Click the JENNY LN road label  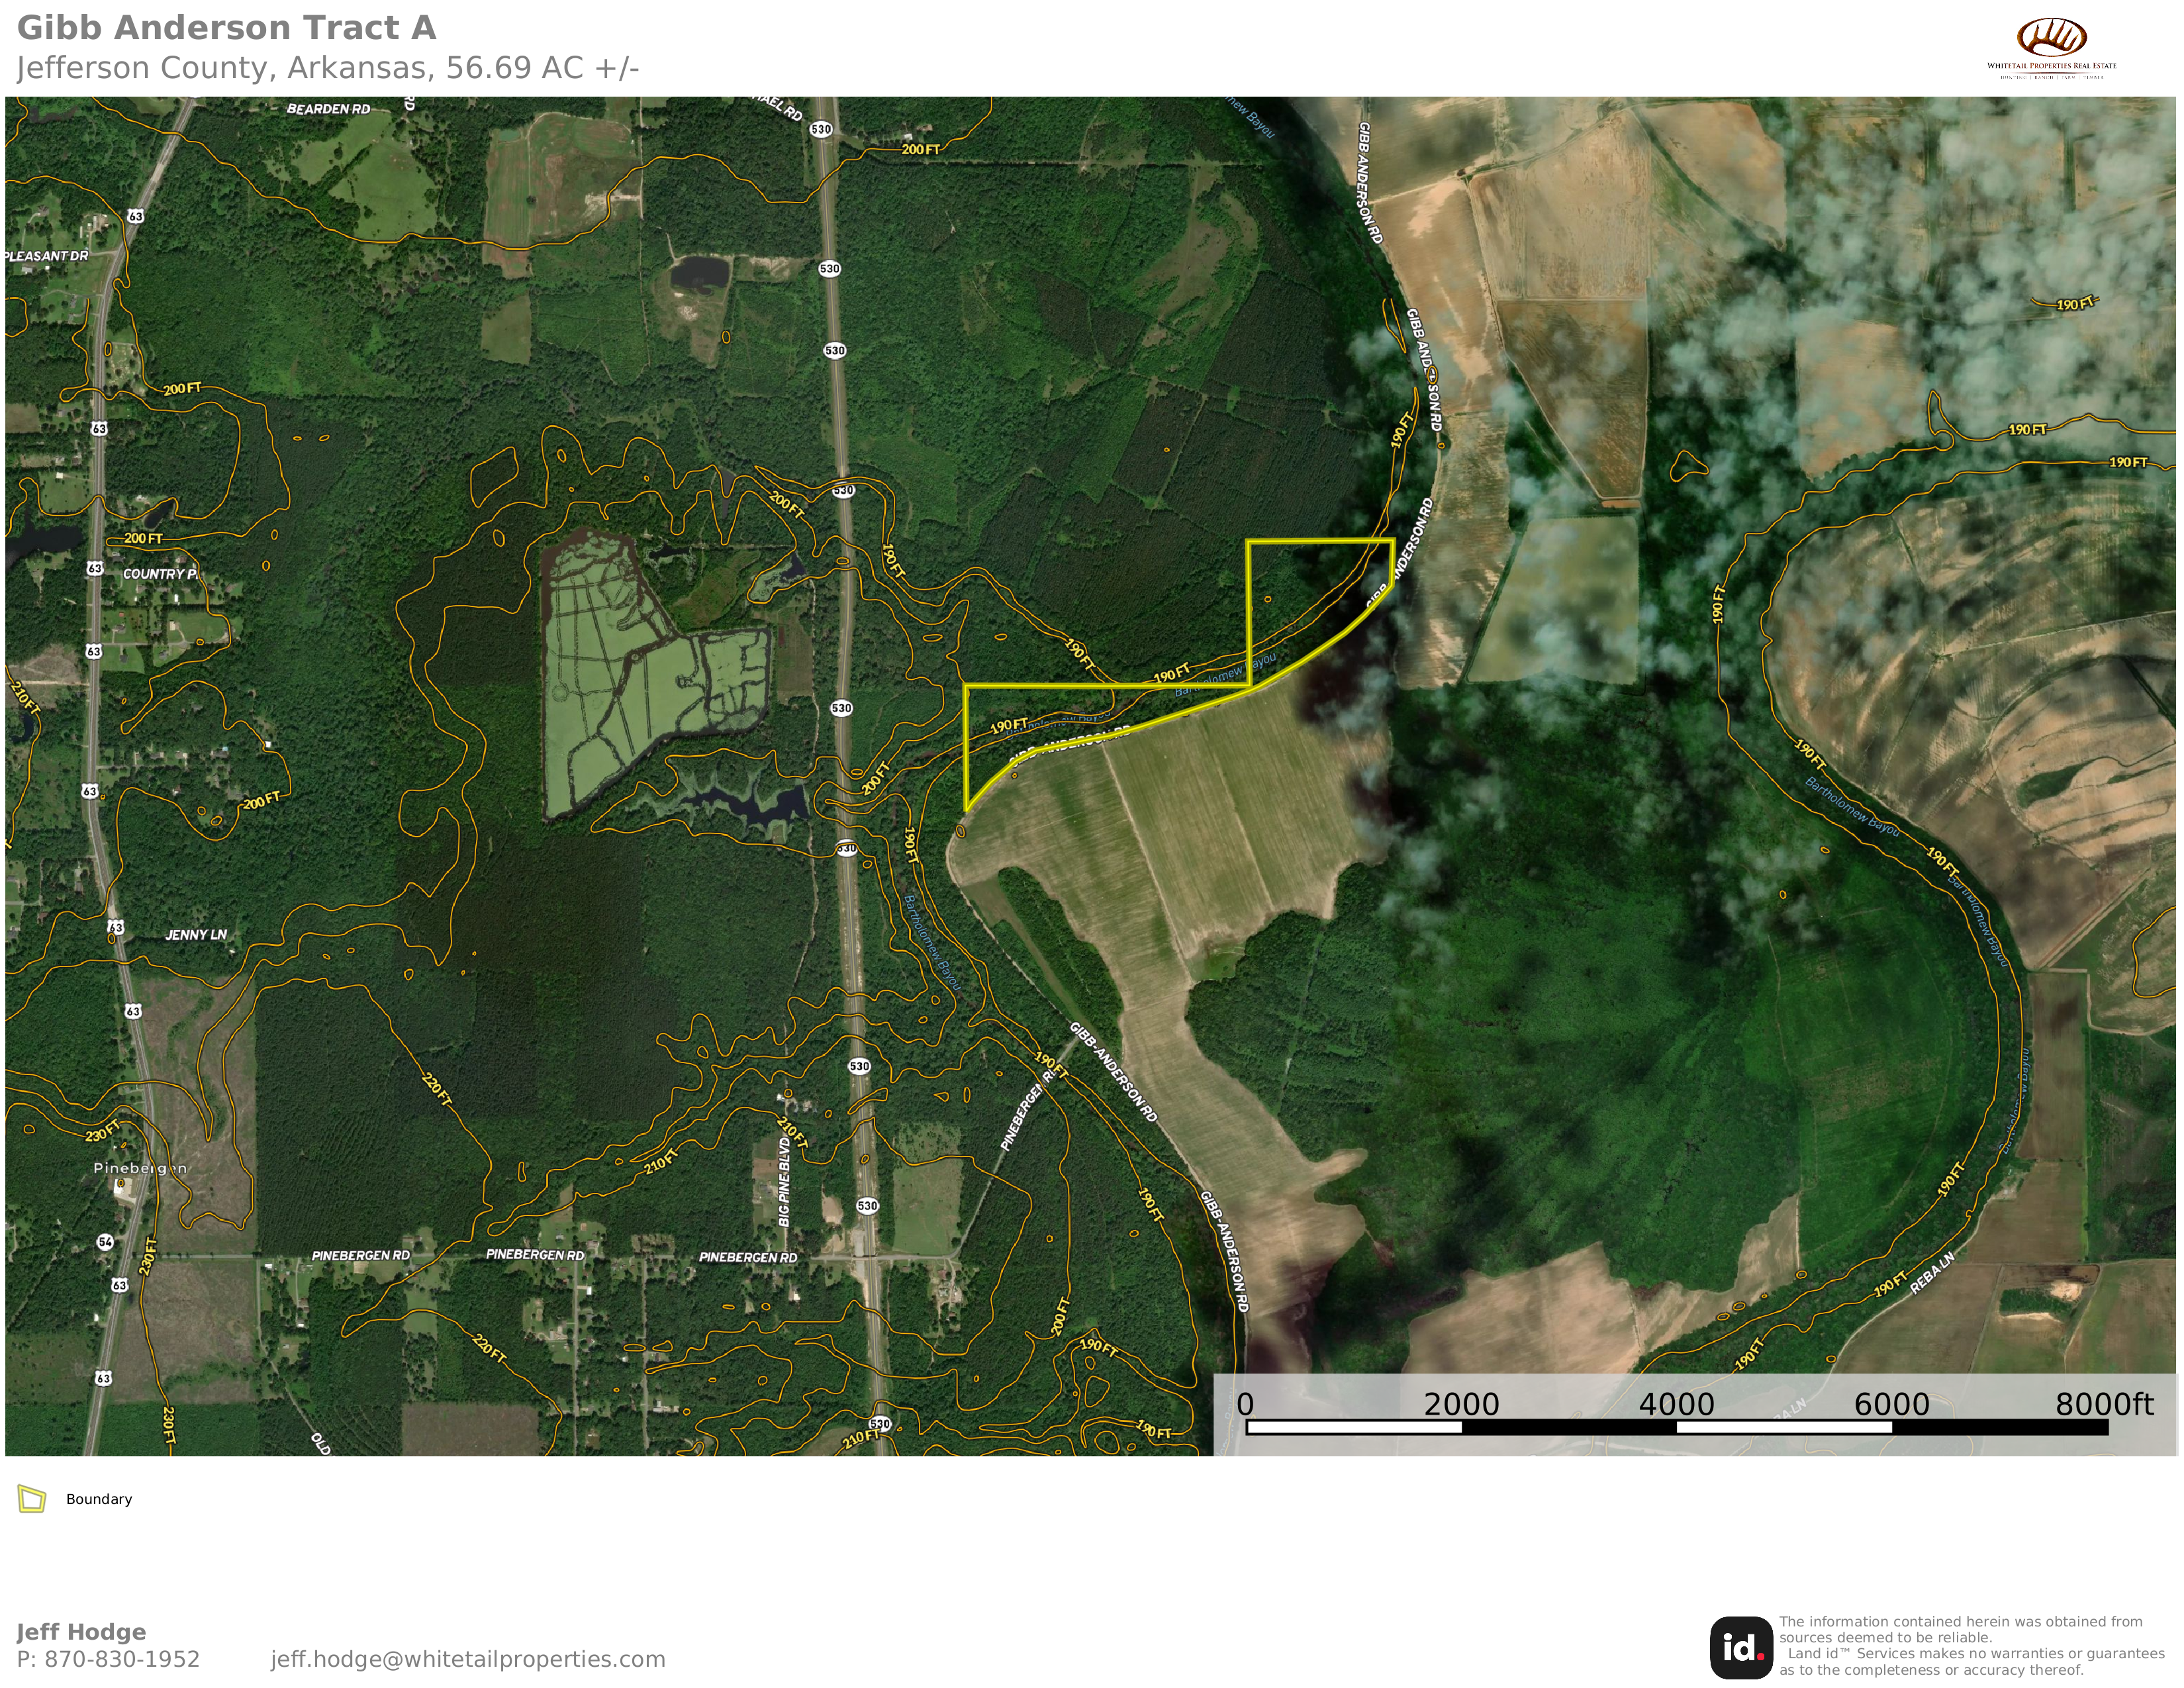point(196,935)
